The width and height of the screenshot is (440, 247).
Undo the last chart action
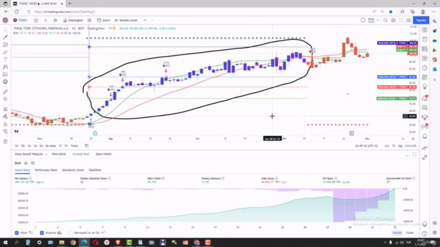coord(145,20)
